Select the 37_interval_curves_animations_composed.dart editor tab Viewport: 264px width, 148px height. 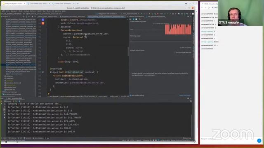[107, 16]
